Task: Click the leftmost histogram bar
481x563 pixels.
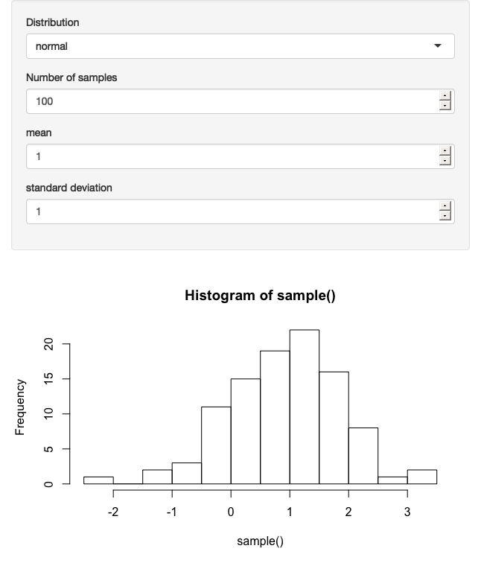Action: tap(98, 480)
